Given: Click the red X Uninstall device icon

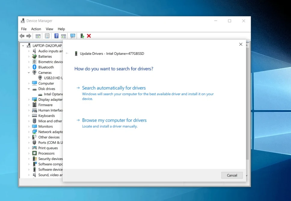Looking at the screenshot, I should click(x=89, y=36).
